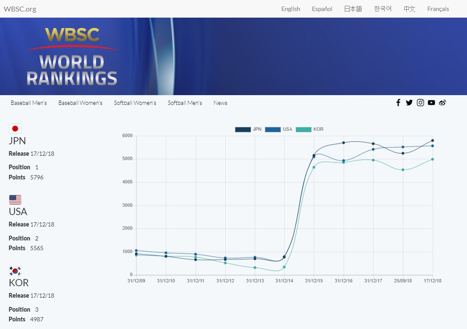Screen dimensions: 467x329
Task: Click USA data point at 31/12/17
Action: [373, 149]
